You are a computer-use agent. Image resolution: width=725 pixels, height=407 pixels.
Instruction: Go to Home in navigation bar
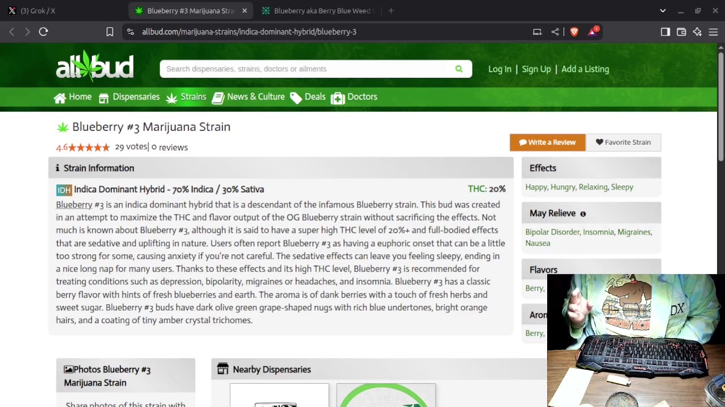tap(72, 97)
